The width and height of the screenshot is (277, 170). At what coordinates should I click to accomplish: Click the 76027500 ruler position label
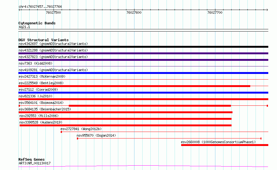(53, 12)
